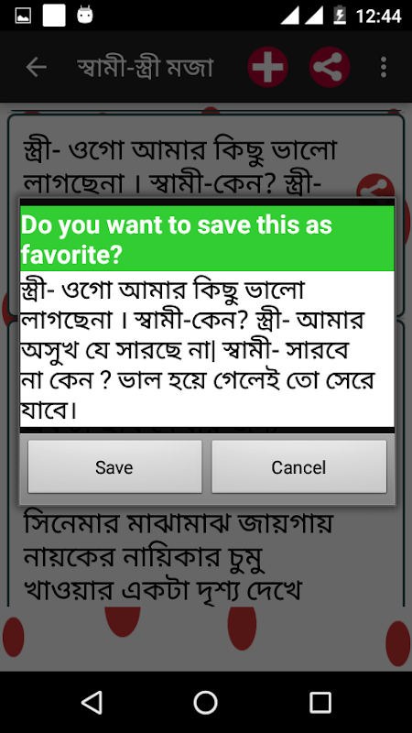Tap the 12:44 clock in the status bar

tap(378, 16)
